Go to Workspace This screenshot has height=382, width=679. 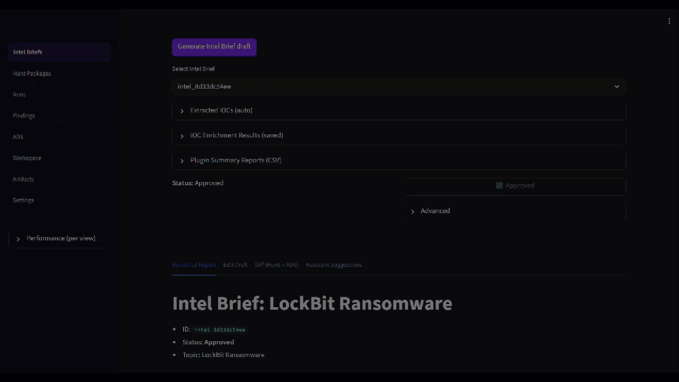coord(59,158)
